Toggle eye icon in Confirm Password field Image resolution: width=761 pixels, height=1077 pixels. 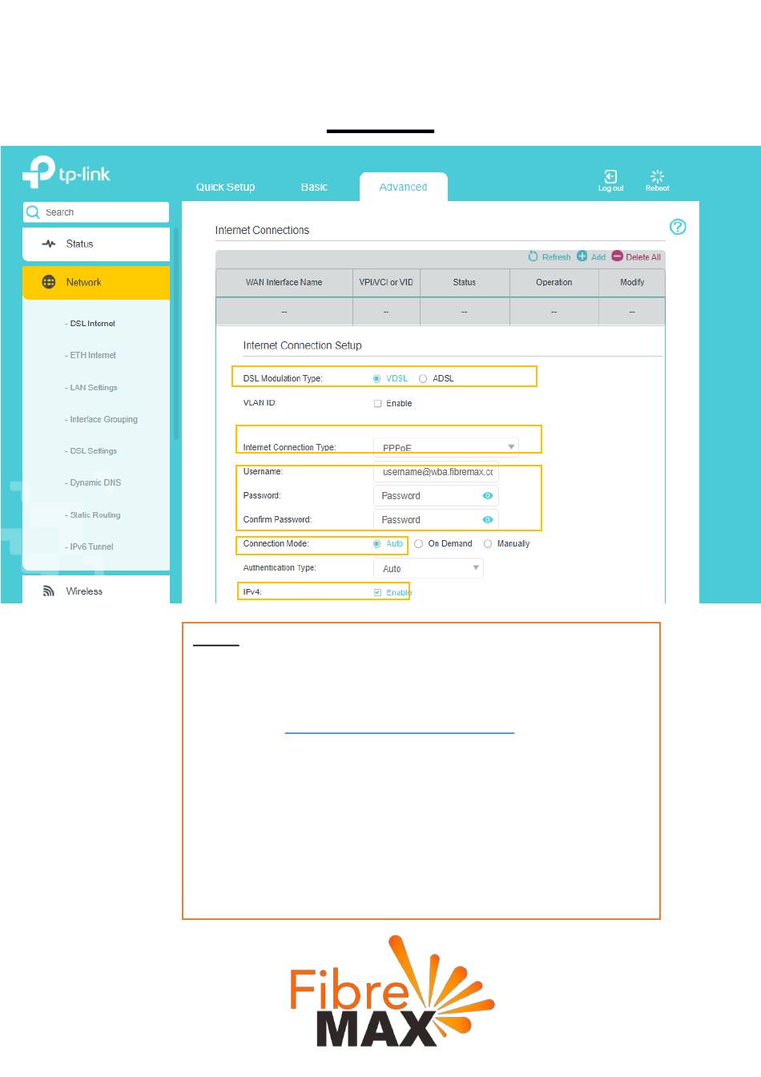[487, 520]
